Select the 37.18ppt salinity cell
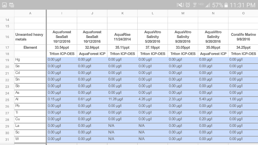This screenshot has width=258, height=145. click(x=153, y=47)
